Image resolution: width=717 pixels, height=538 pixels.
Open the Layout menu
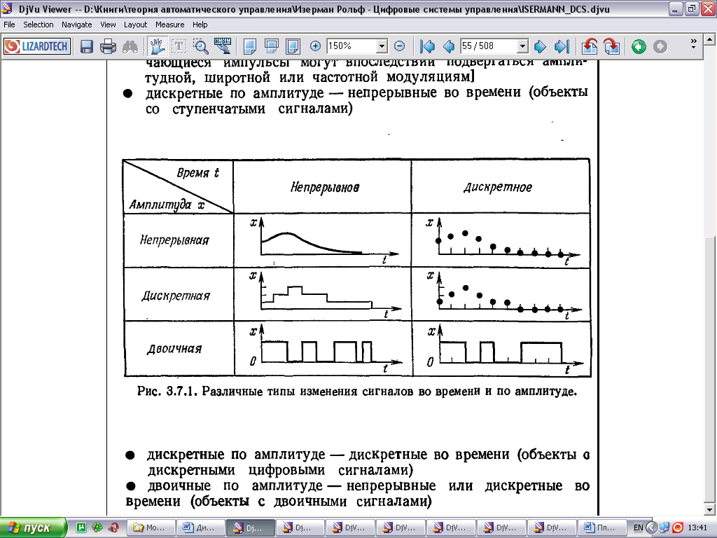tap(135, 25)
